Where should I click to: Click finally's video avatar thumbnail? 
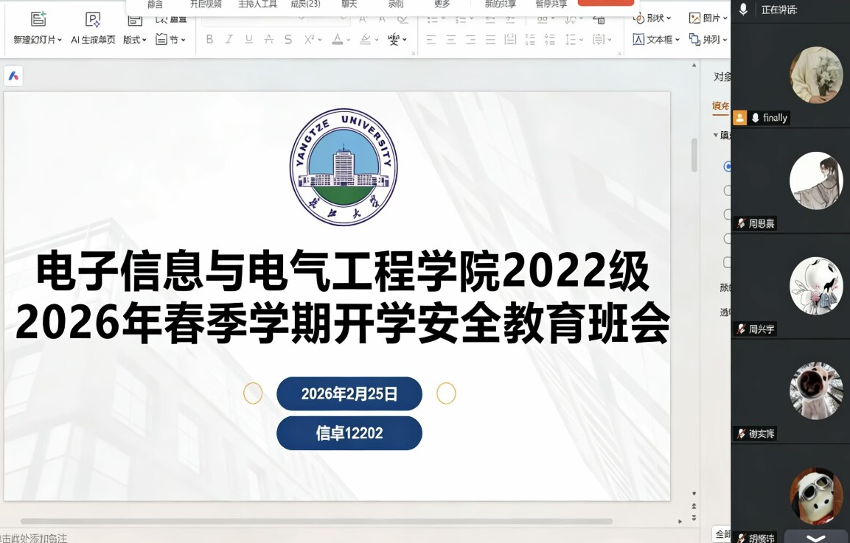(x=815, y=75)
